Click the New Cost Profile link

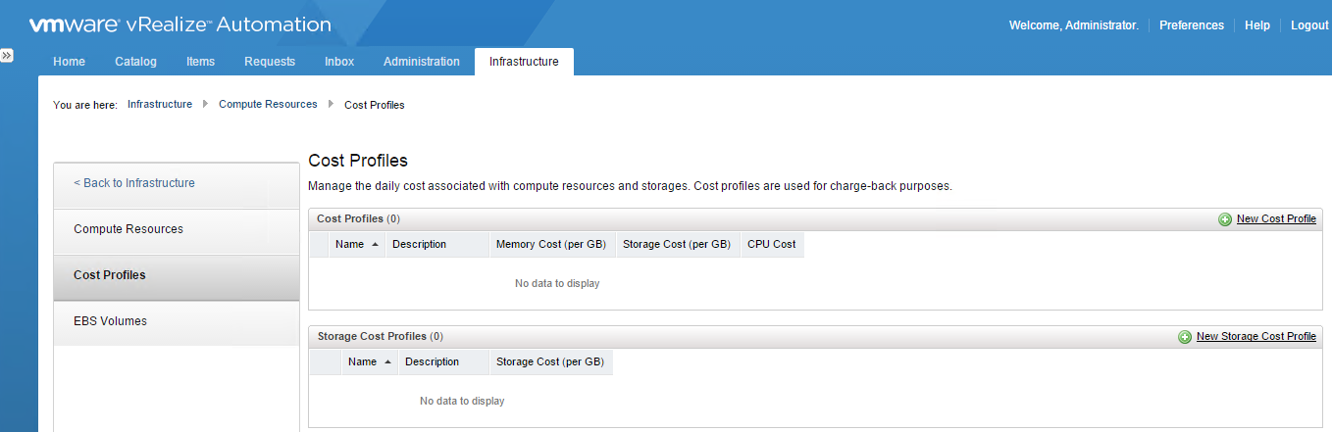pos(1276,219)
